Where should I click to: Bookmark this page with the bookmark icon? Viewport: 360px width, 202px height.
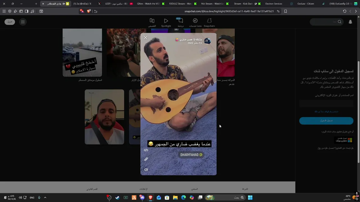pyautogui.click(x=285, y=11)
